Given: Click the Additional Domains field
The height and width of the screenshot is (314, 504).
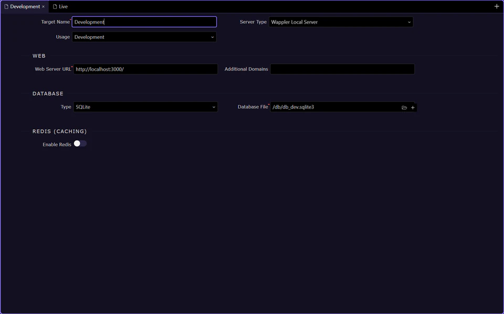Looking at the screenshot, I should (x=341, y=69).
